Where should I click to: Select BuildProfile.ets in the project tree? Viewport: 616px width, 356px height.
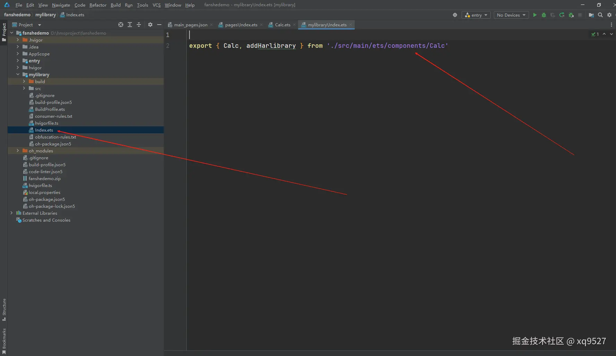tap(50, 109)
